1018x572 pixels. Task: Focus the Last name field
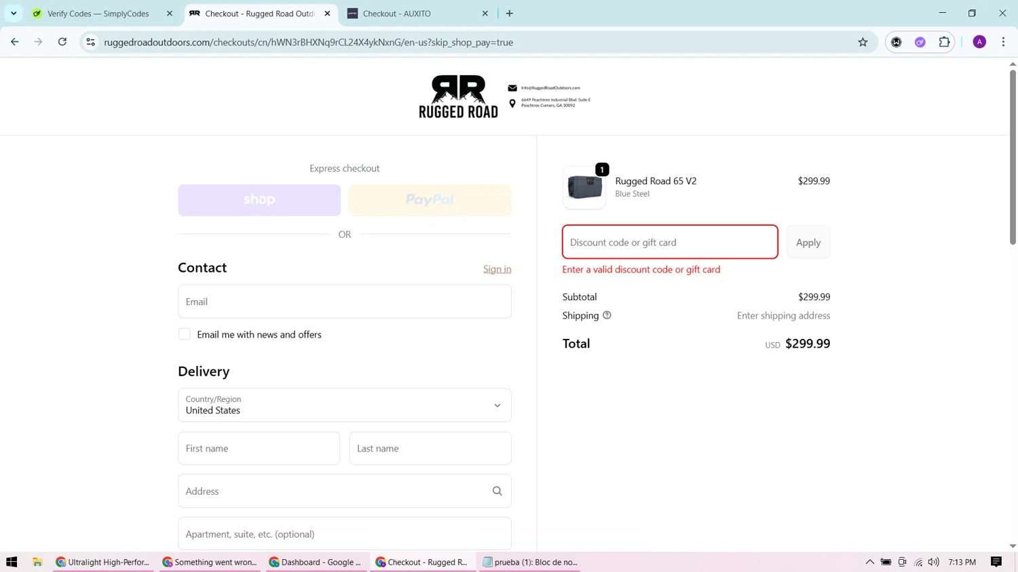tap(430, 449)
